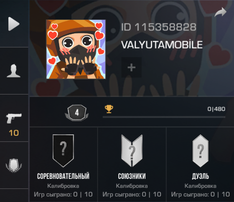Click the number 10 under the pistol
The image size is (234, 202).
point(14,133)
